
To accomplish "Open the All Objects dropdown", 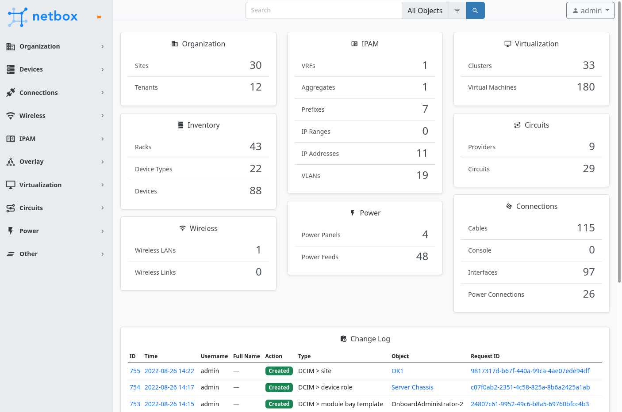I will point(425,10).
